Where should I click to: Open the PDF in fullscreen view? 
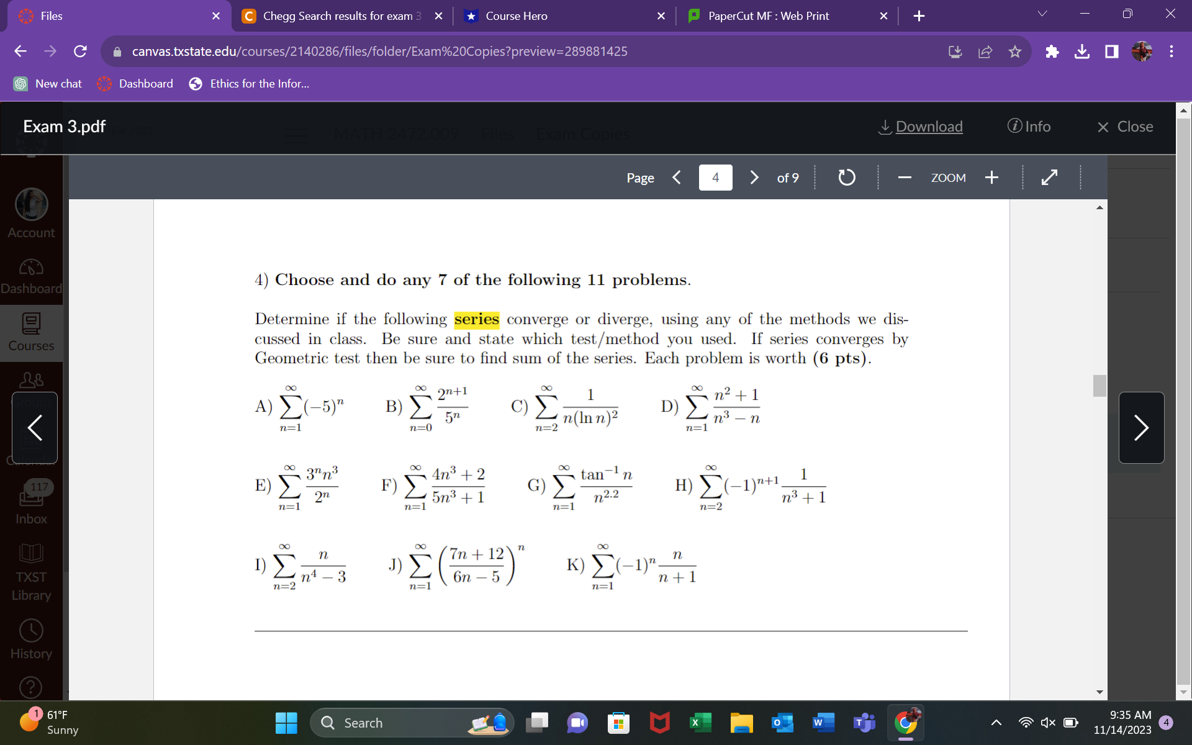click(x=1050, y=178)
